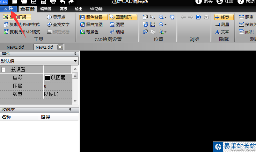
Task: Click the blue previous view icon in 浏览
Action: coord(199,17)
